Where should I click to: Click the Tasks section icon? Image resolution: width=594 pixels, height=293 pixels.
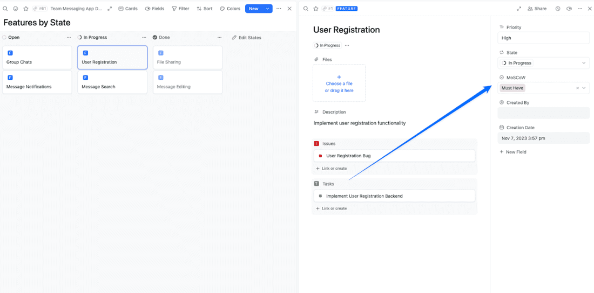tap(316, 184)
